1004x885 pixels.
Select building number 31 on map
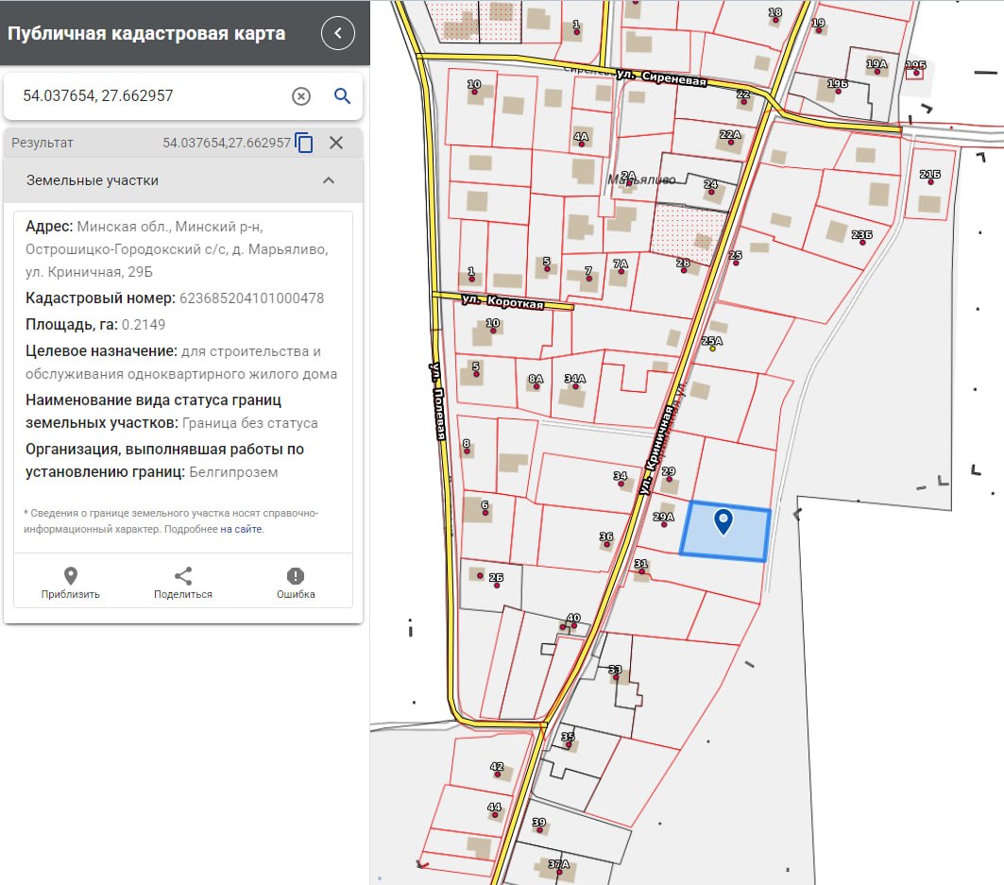[641, 570]
